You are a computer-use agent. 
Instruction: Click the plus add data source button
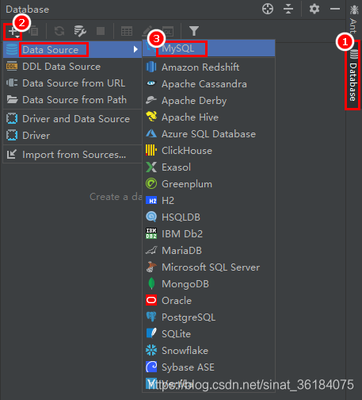pyautogui.click(x=13, y=32)
